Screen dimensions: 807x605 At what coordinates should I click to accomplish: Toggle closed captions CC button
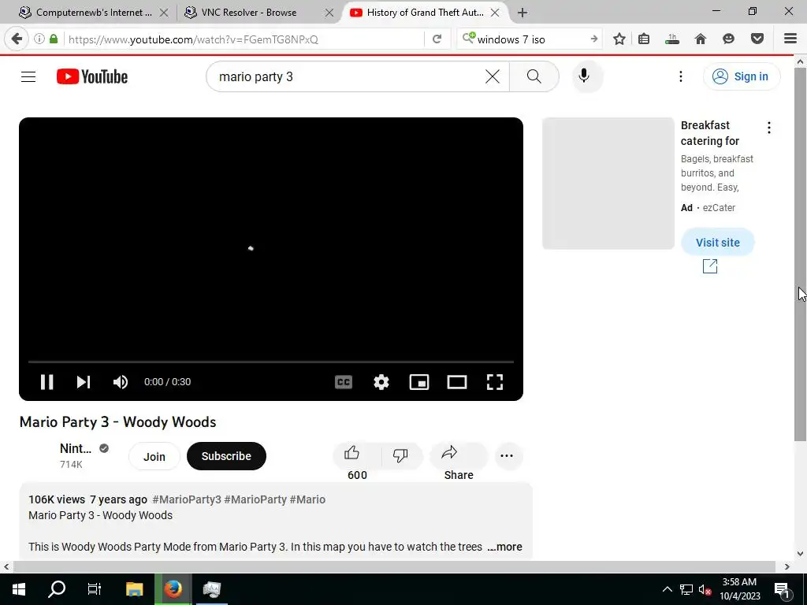tap(344, 382)
